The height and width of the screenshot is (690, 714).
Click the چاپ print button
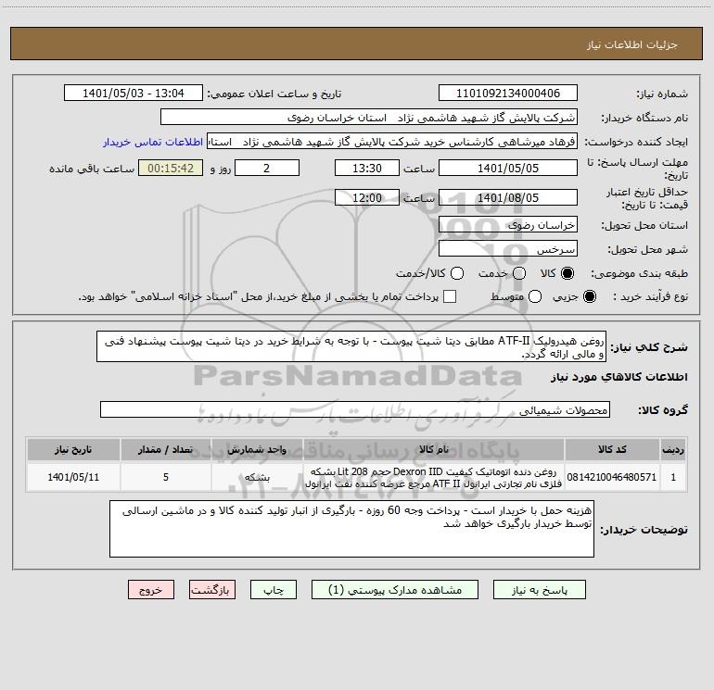click(274, 590)
